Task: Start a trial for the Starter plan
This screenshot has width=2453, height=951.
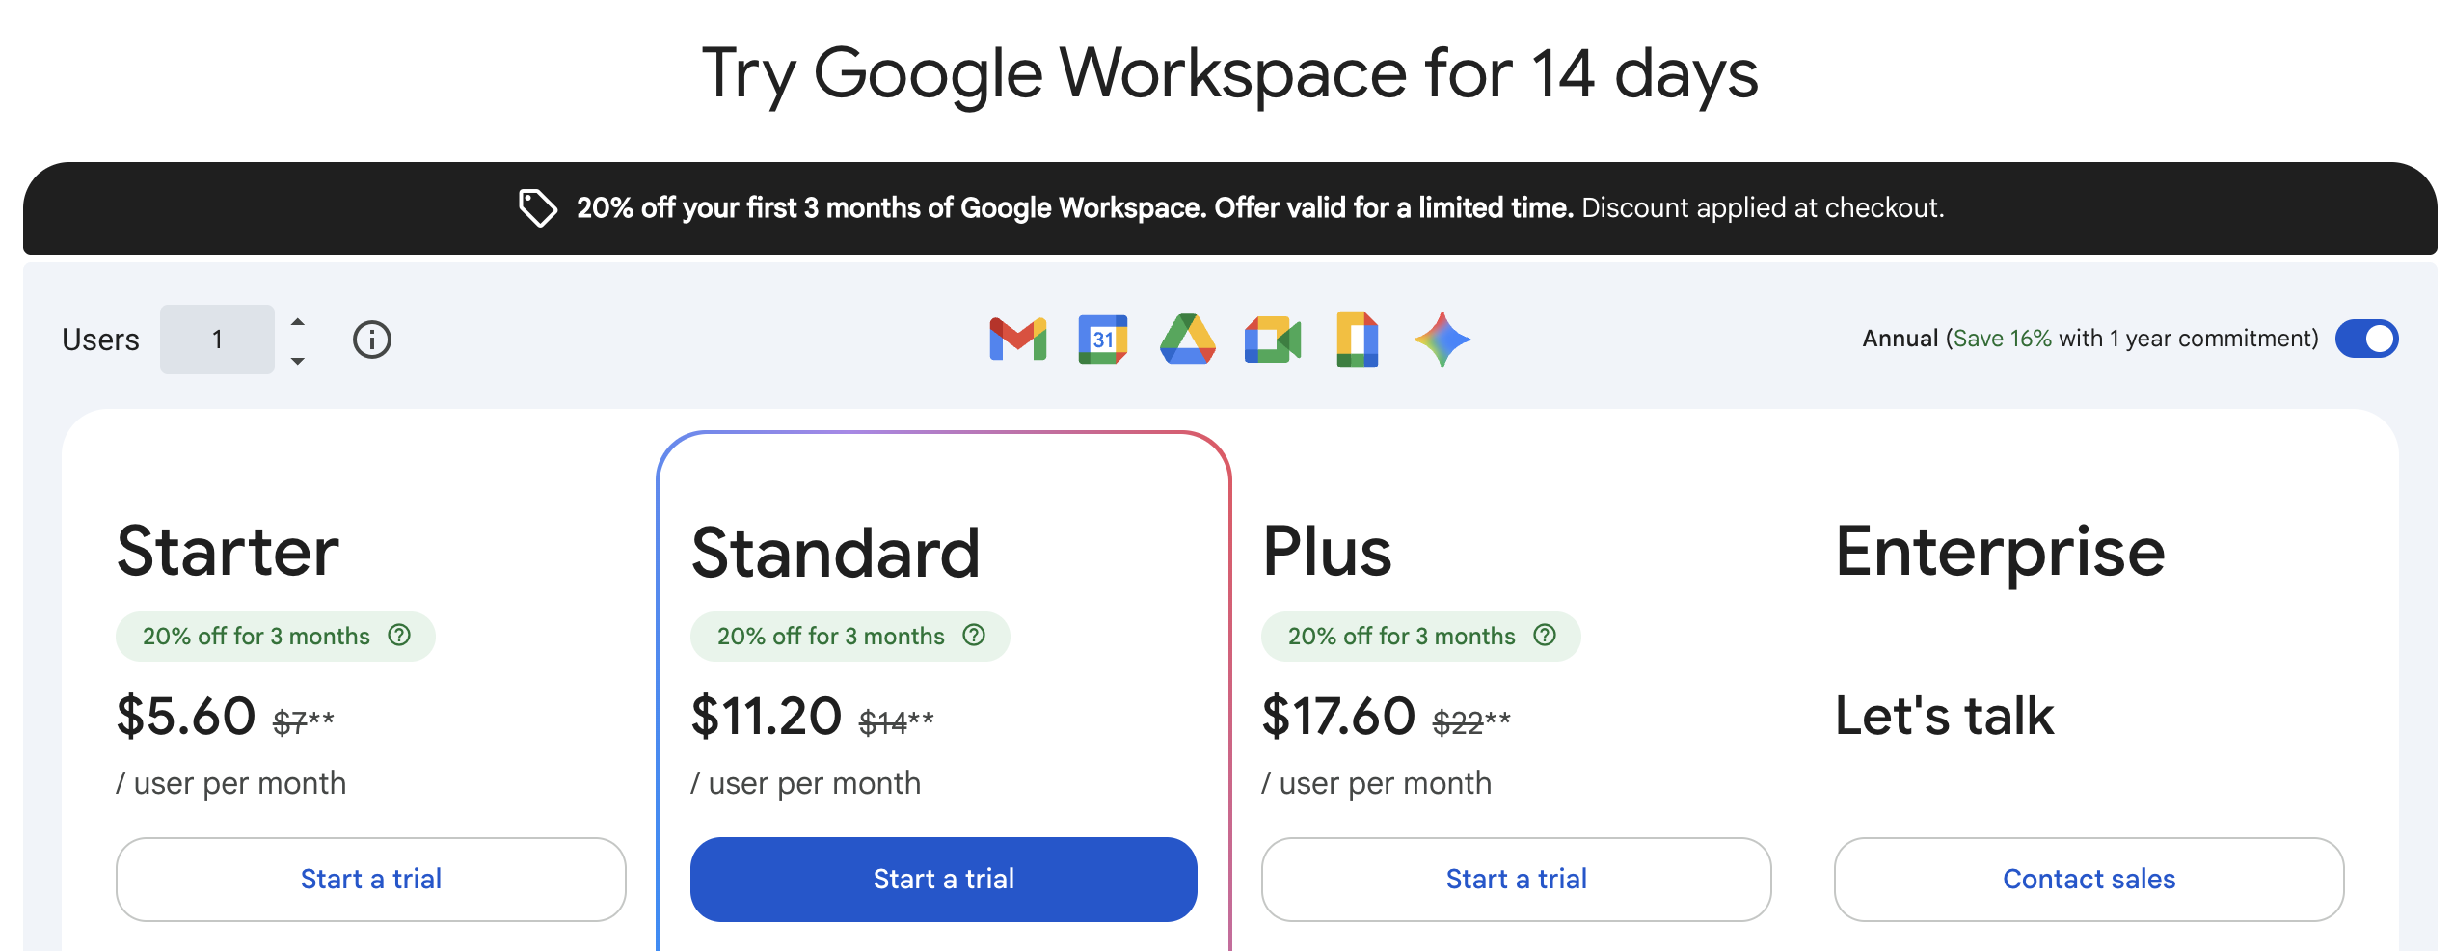Action: pos(370,879)
